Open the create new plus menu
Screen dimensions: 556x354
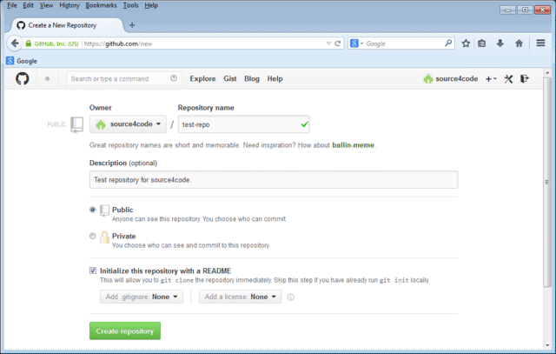click(491, 79)
